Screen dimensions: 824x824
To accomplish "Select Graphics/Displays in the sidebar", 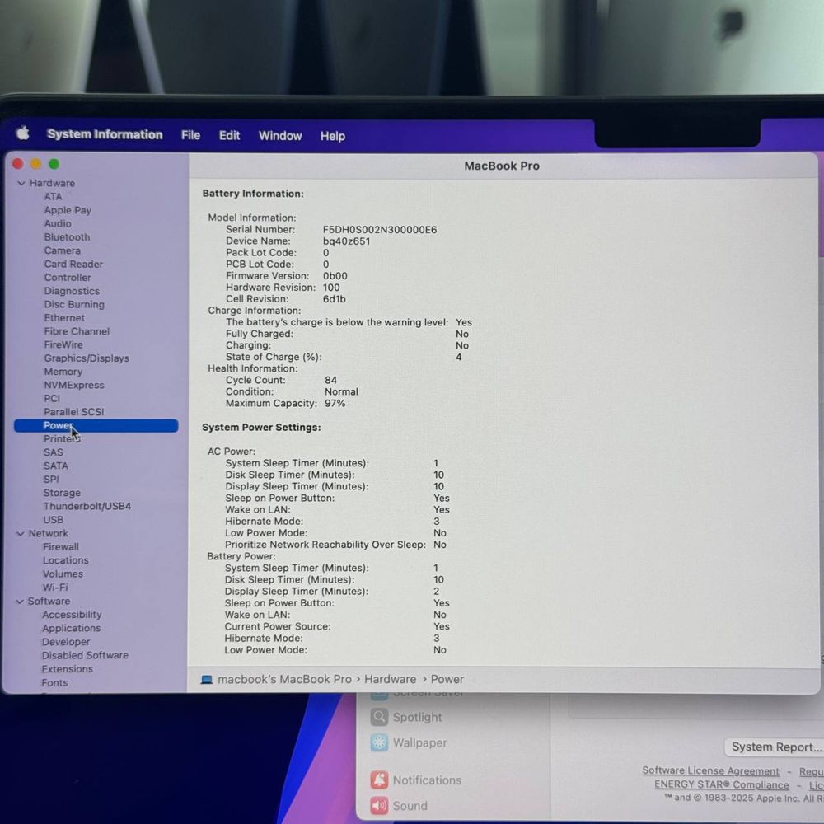I will pos(87,358).
